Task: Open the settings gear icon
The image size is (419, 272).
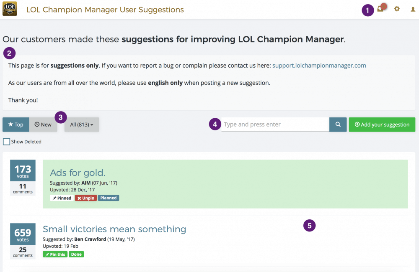Action: coord(397,9)
